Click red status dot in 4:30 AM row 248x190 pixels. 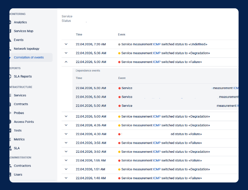[x=119, y=134]
